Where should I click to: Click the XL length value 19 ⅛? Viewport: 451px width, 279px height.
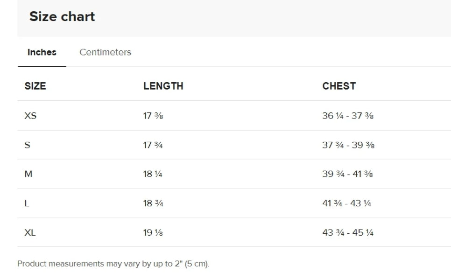tap(153, 232)
